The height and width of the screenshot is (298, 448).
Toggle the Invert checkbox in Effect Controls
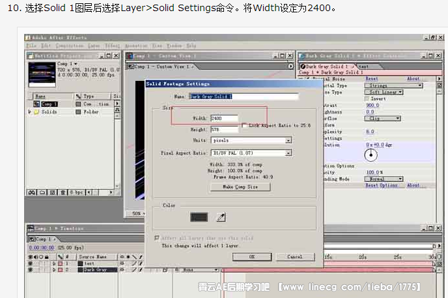(x=367, y=98)
